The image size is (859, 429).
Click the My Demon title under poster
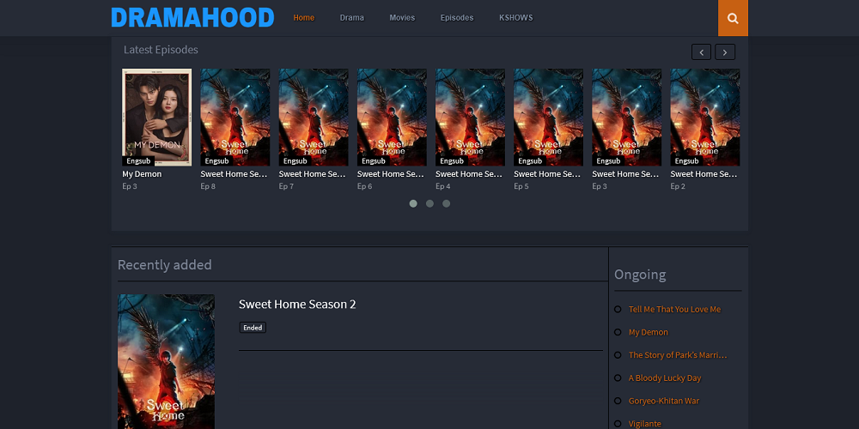coord(142,174)
